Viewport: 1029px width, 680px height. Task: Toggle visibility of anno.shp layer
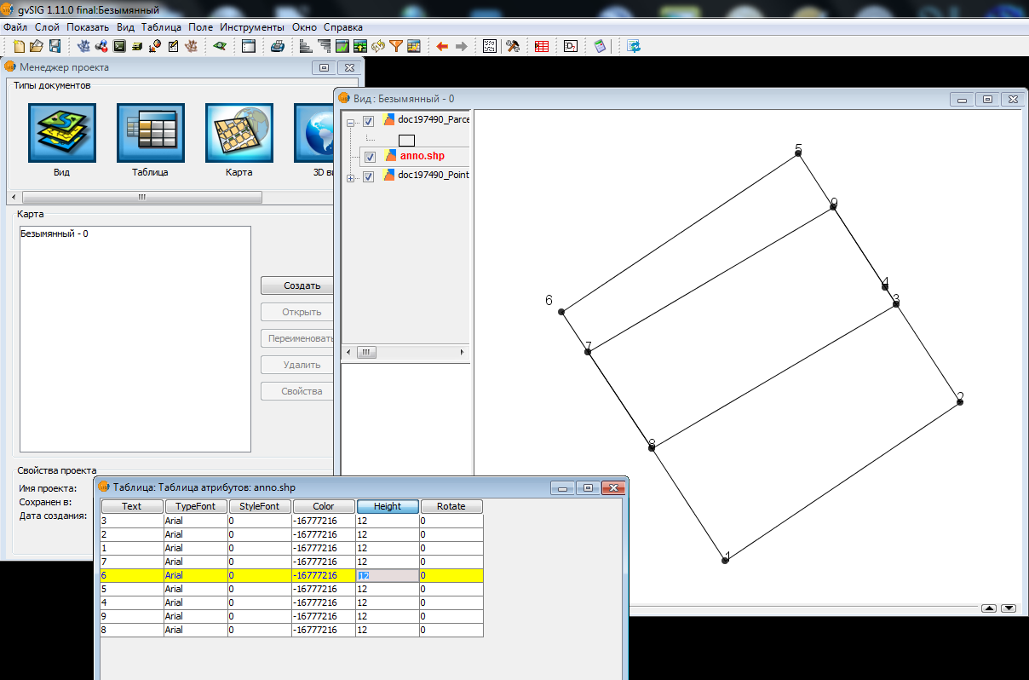(370, 157)
